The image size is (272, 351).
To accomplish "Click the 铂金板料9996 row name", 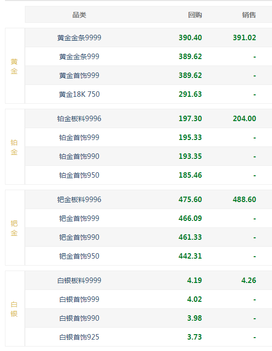I will [x=79, y=119].
